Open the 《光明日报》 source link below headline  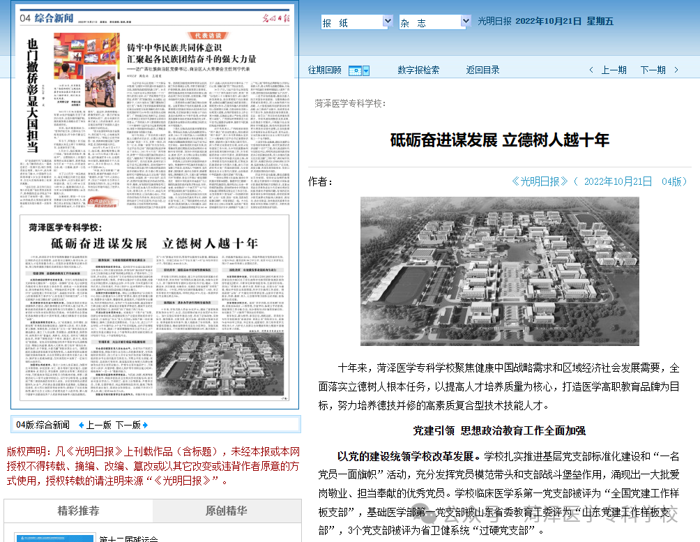click(539, 181)
